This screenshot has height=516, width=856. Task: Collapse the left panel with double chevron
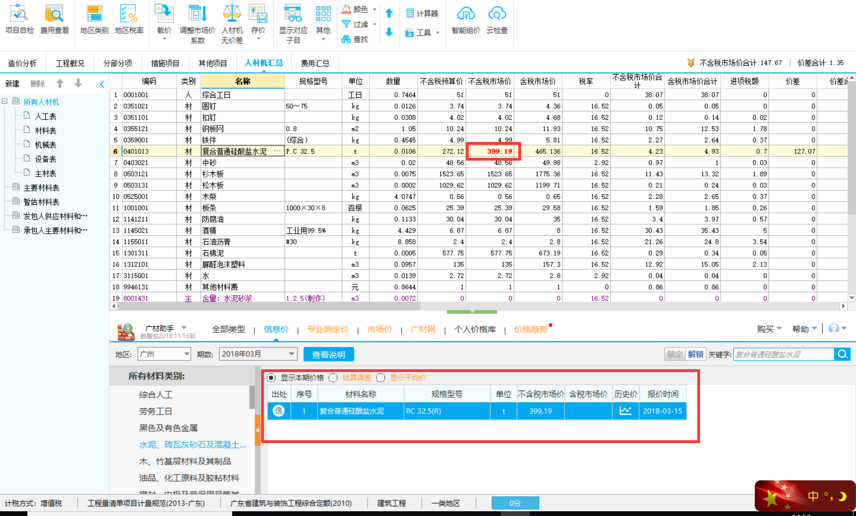pyautogui.click(x=101, y=84)
